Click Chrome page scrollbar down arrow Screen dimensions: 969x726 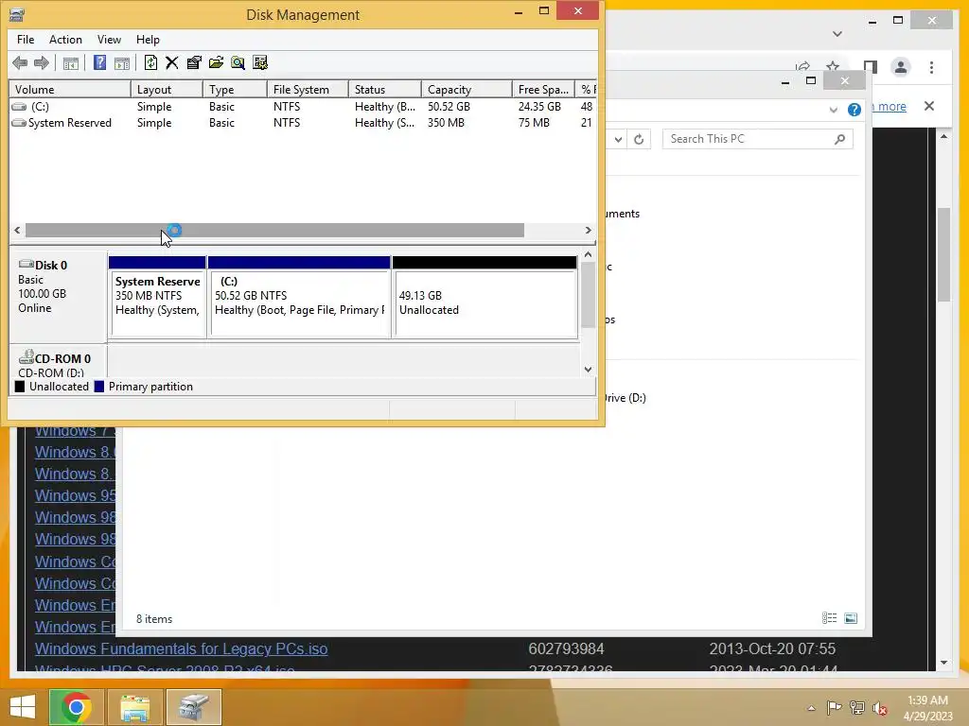(943, 663)
